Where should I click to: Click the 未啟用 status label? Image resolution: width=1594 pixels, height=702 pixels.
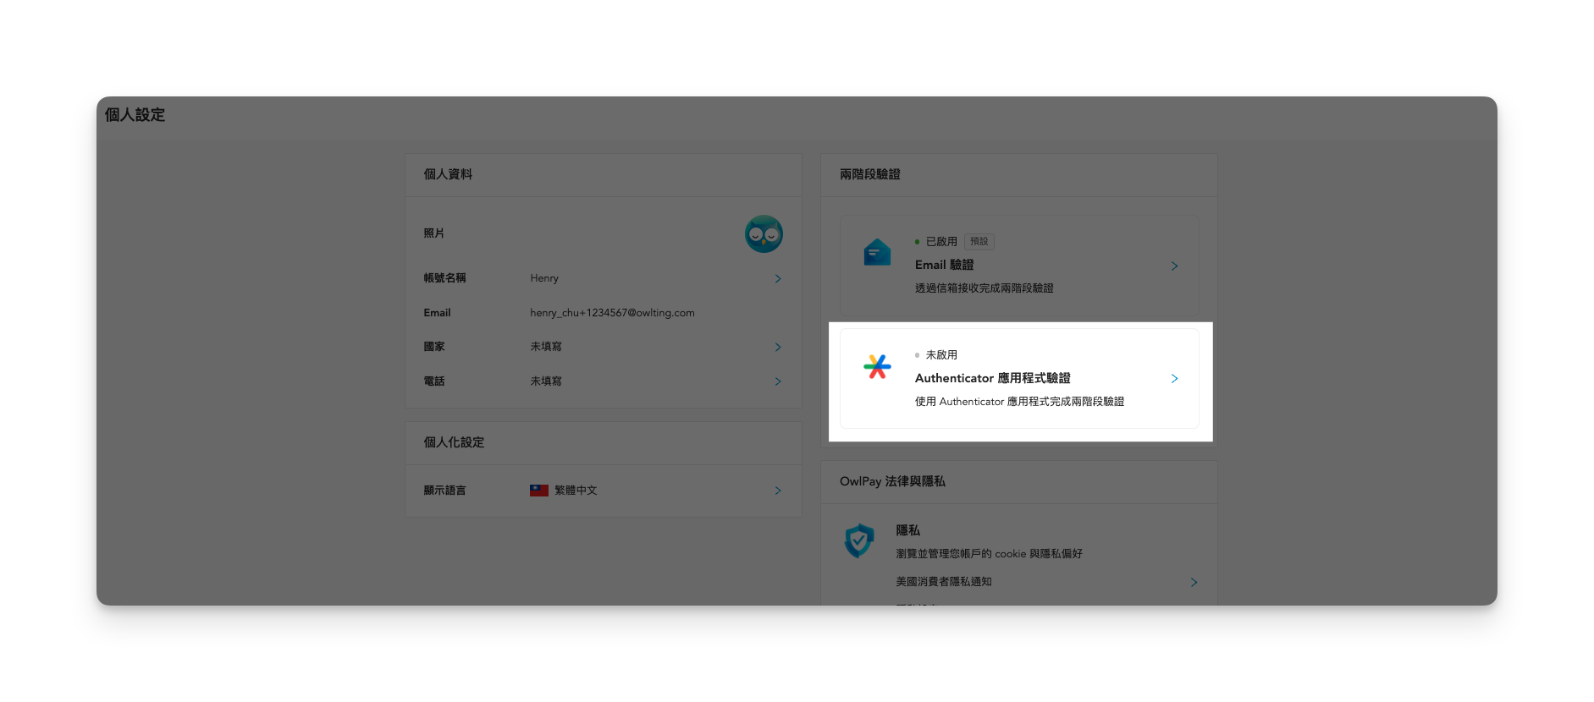(x=941, y=355)
